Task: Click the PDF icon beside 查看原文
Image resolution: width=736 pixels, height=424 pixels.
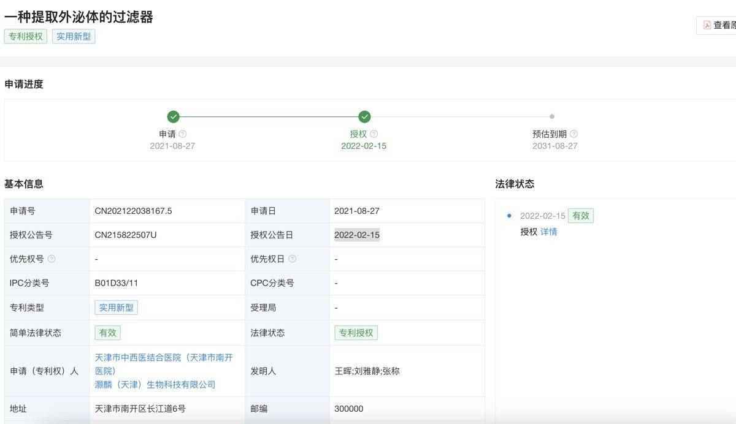Action: click(x=707, y=25)
